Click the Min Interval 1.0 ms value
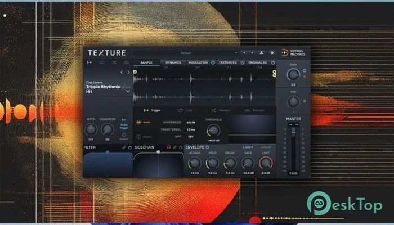Viewport: 394px width, 225px height. pos(191,129)
